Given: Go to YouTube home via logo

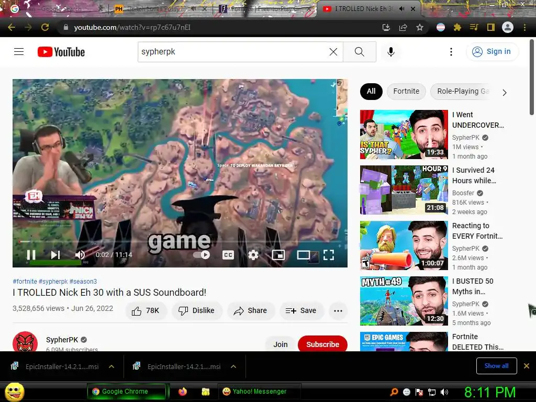Looking at the screenshot, I should [61, 52].
